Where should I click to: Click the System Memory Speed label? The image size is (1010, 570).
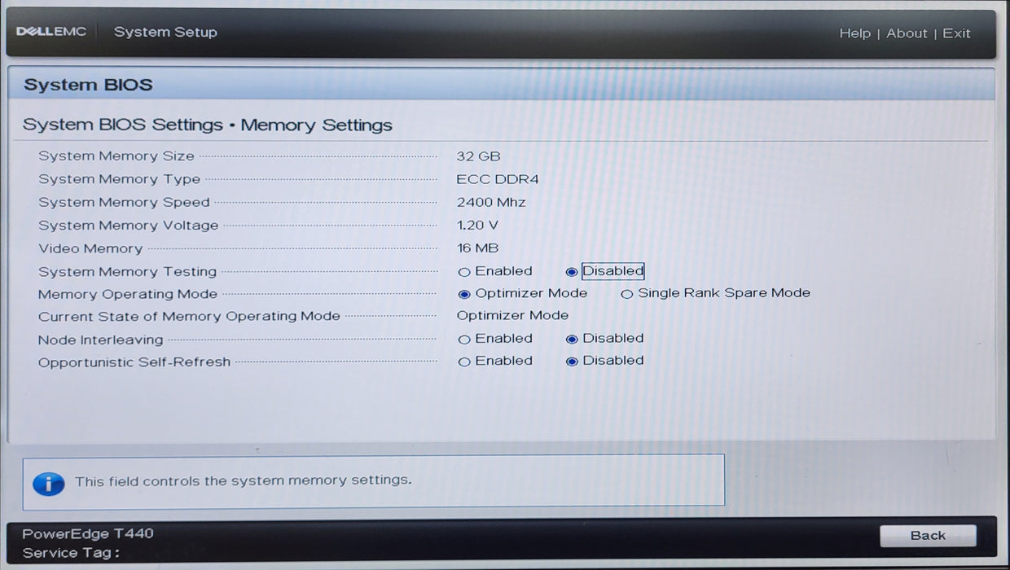(124, 202)
